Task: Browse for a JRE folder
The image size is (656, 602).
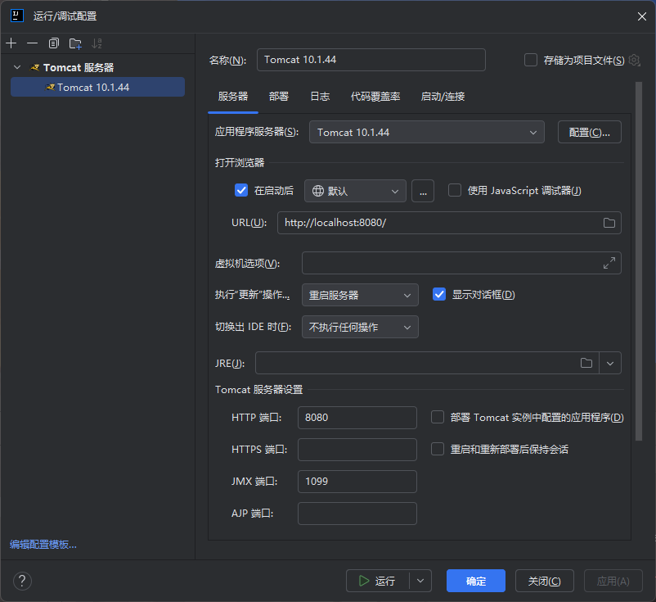Action: click(586, 363)
